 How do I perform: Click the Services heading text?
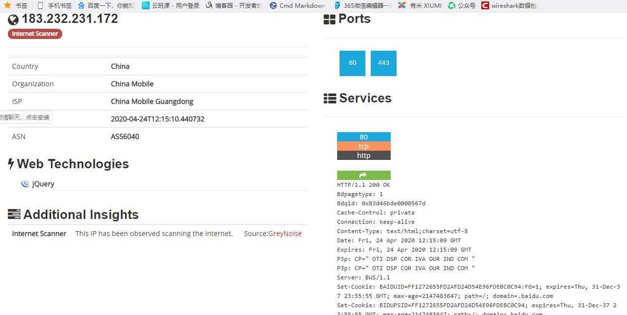click(365, 98)
